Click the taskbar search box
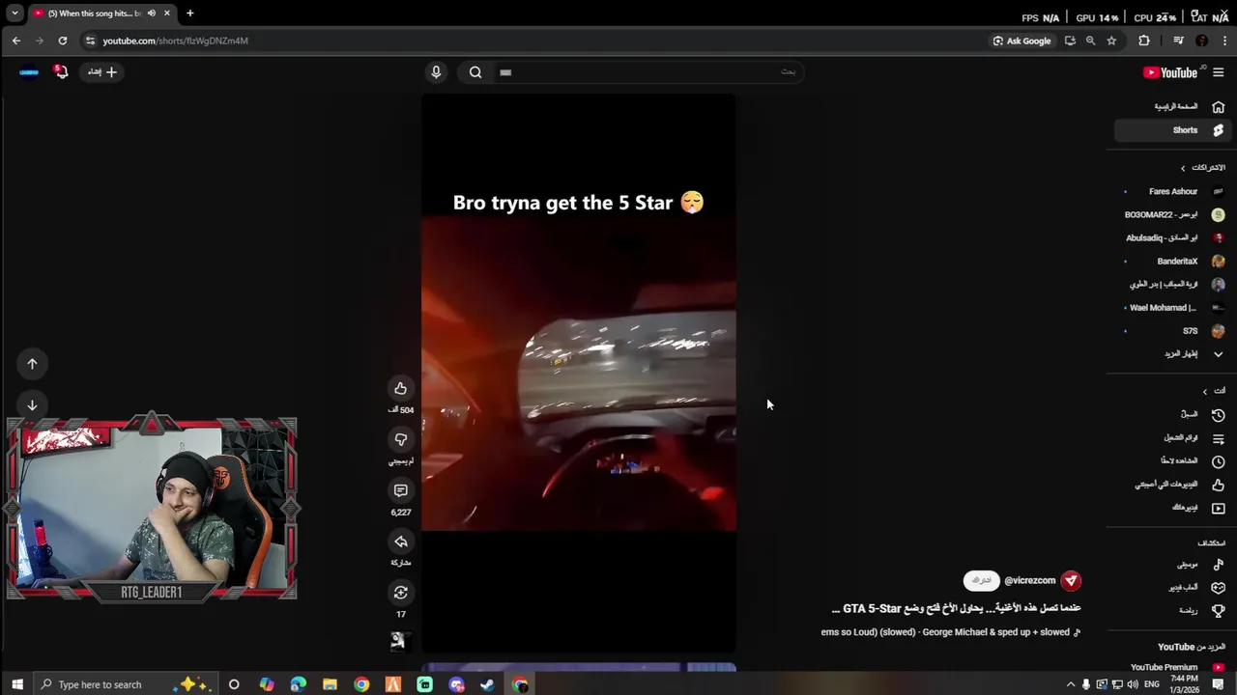The height and width of the screenshot is (695, 1237). pos(126,684)
